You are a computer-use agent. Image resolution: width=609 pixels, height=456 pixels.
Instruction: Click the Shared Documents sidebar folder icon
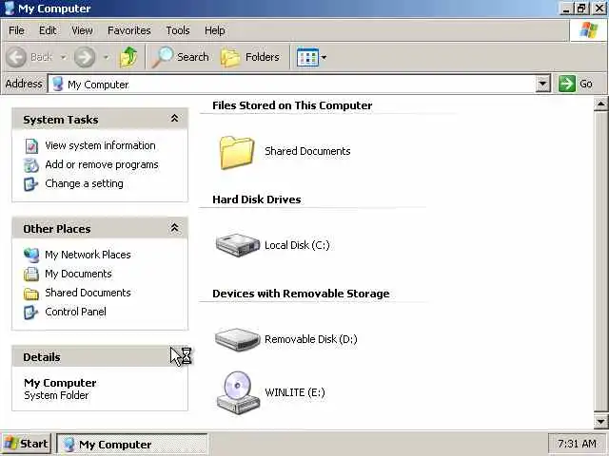[31, 294]
